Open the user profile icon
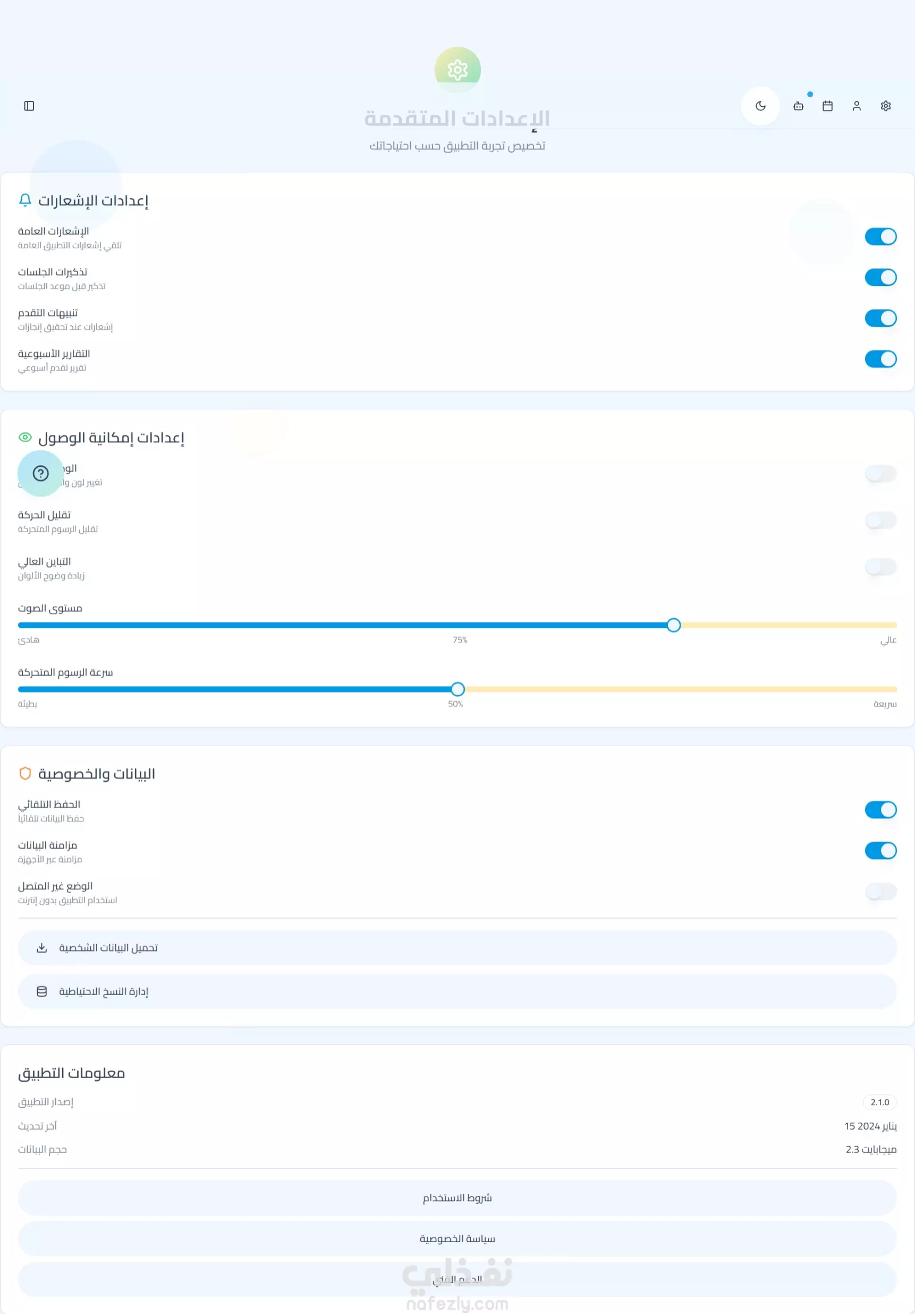 click(857, 106)
